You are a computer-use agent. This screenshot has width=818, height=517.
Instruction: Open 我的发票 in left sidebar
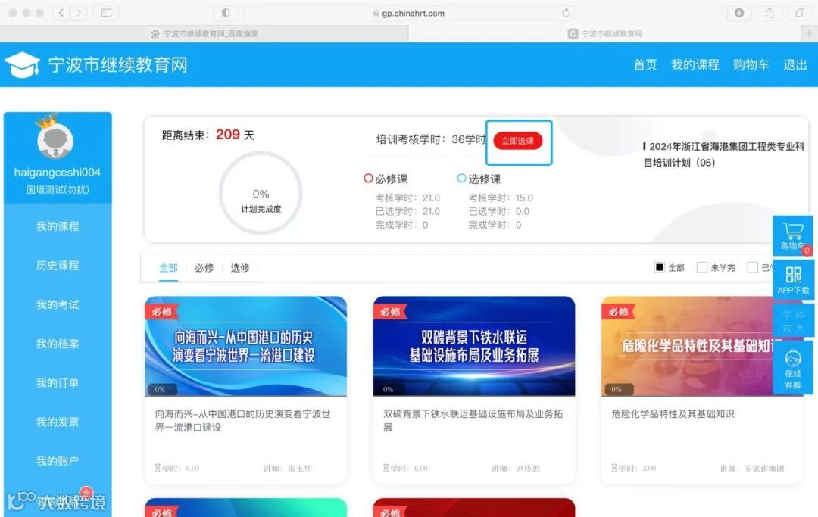[x=58, y=422]
